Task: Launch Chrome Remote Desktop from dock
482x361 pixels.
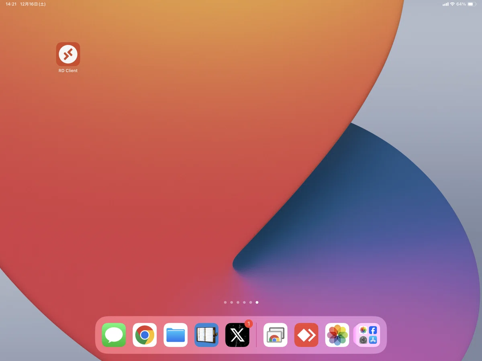Action: coord(276,335)
